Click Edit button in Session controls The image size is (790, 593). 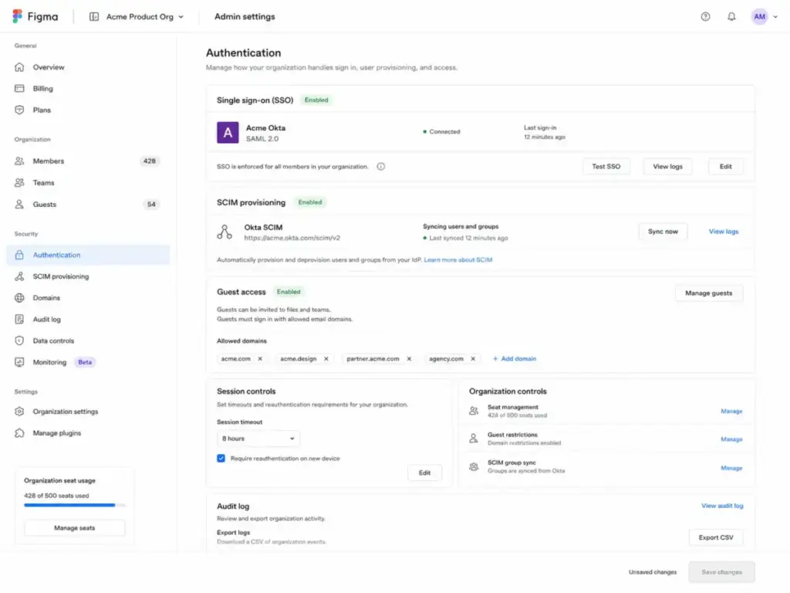(425, 473)
